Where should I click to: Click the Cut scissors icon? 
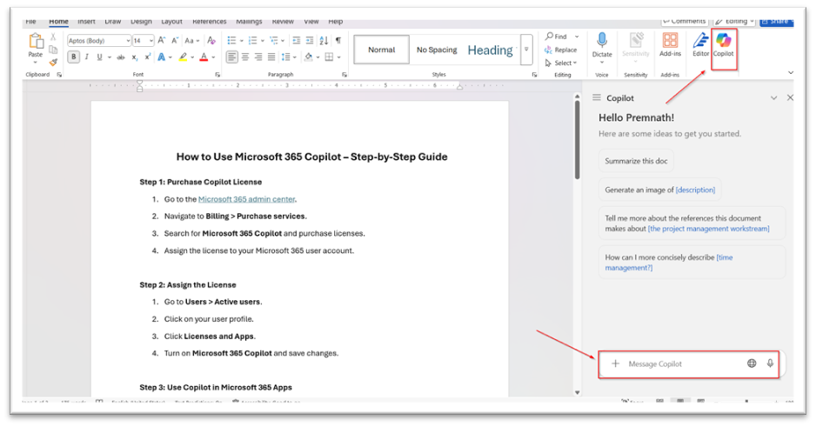tap(53, 37)
